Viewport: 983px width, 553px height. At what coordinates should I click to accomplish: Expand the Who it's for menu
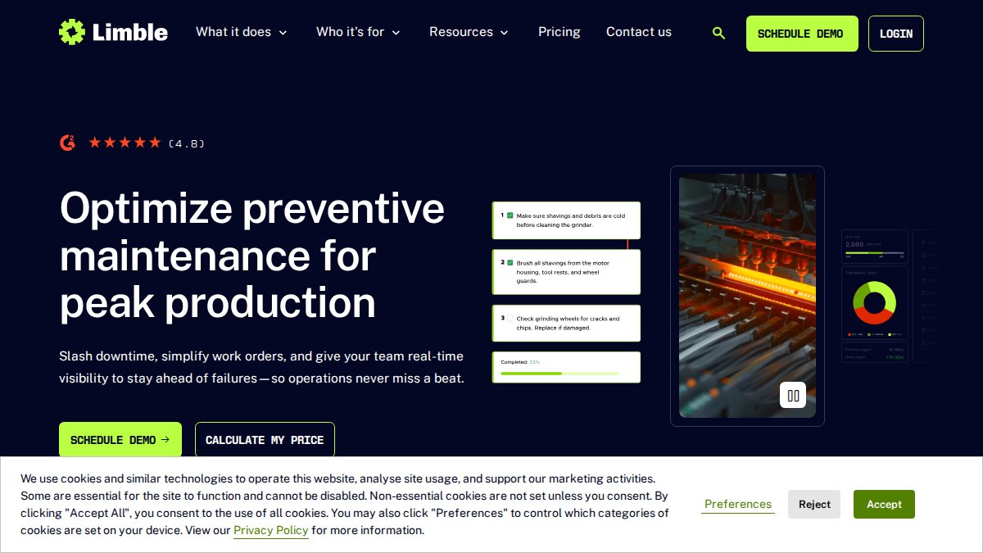[x=358, y=32]
